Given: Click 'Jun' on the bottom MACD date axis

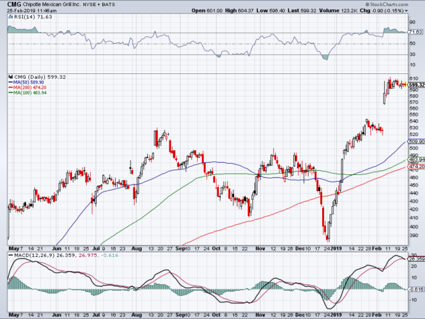Looking at the screenshot, I should tap(56, 315).
